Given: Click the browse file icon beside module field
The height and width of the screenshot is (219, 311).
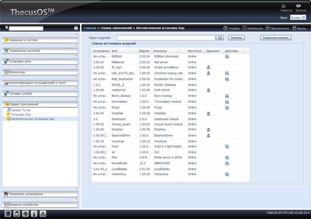Looking at the screenshot, I should point(220,37).
